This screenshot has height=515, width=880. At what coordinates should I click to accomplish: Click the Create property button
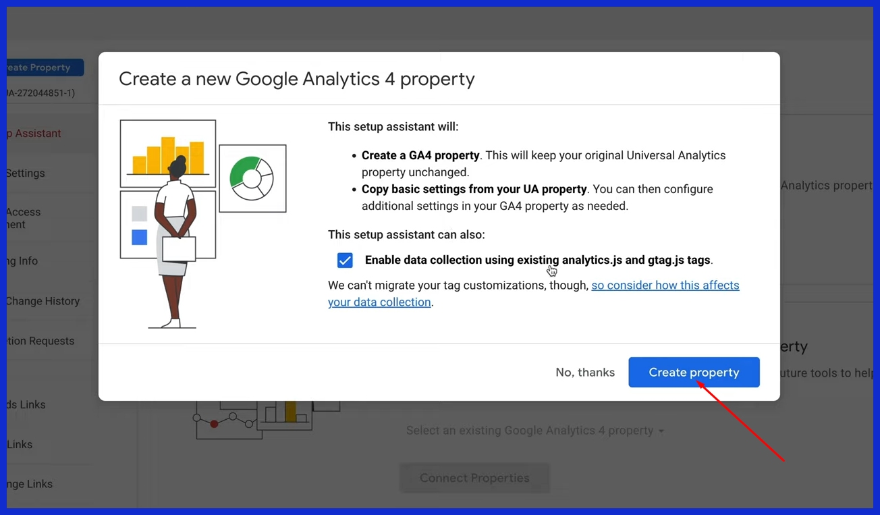[x=694, y=373]
